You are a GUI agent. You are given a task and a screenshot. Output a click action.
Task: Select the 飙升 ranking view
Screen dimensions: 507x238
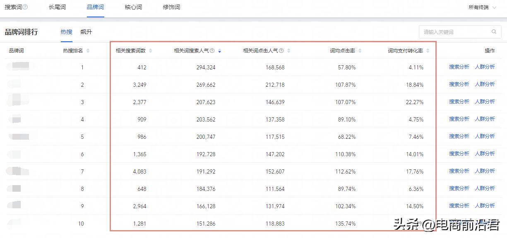point(86,31)
